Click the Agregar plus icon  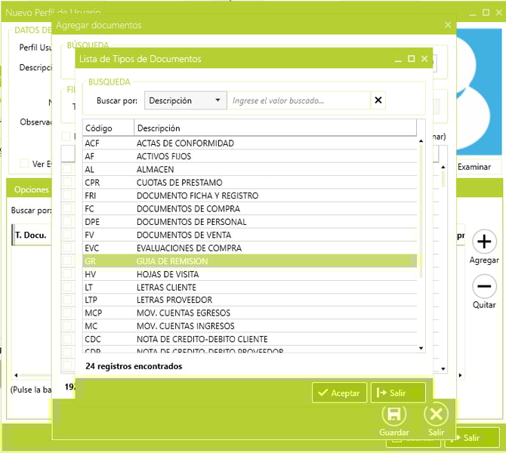(484, 242)
